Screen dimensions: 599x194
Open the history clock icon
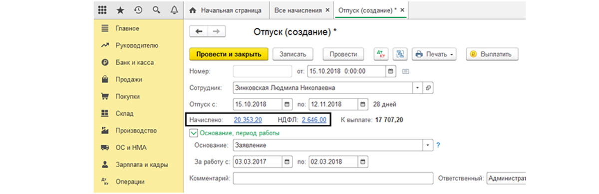click(x=138, y=10)
